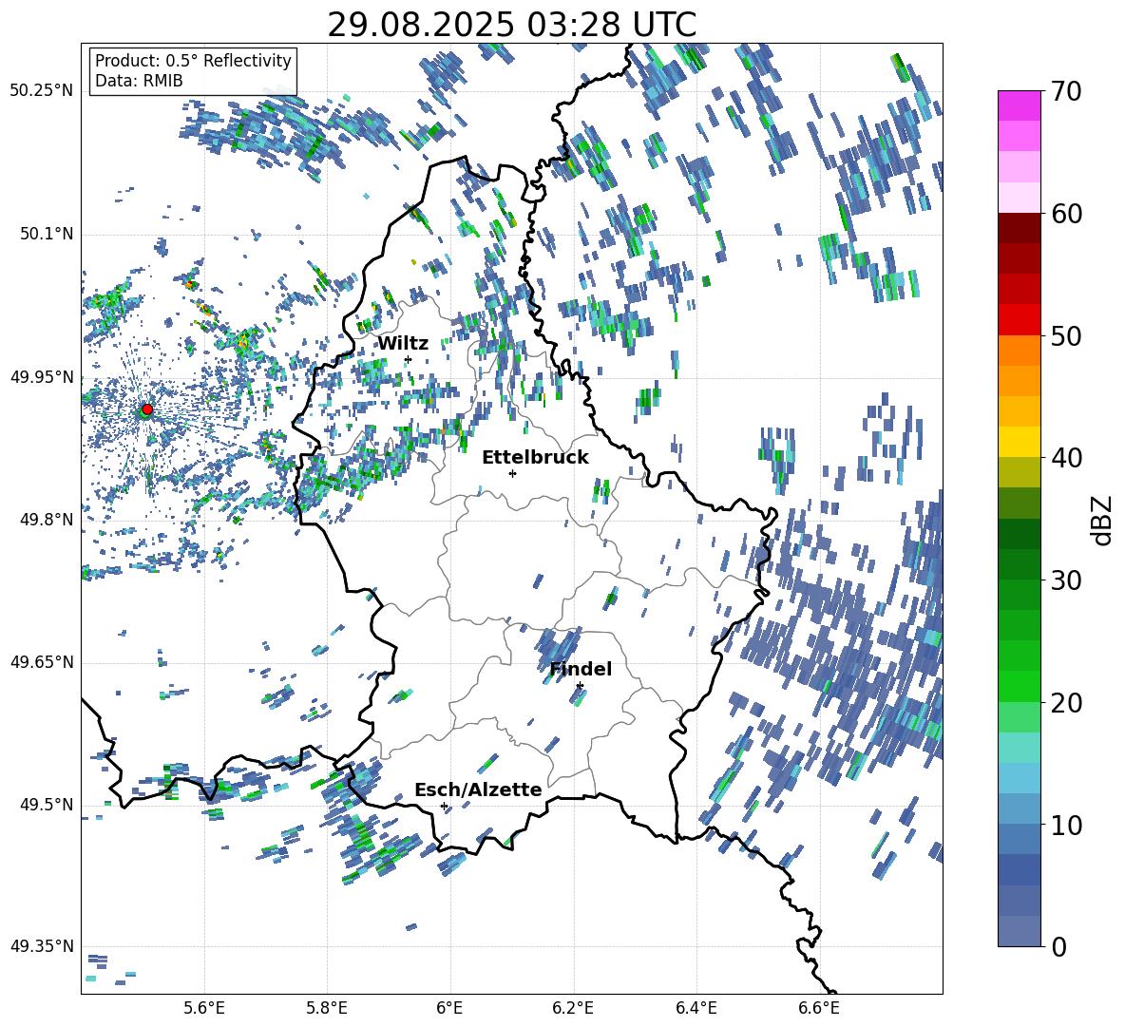Click the 40 value on colorbar
Viewport: 1125px width, 1027px height.
1066,458
